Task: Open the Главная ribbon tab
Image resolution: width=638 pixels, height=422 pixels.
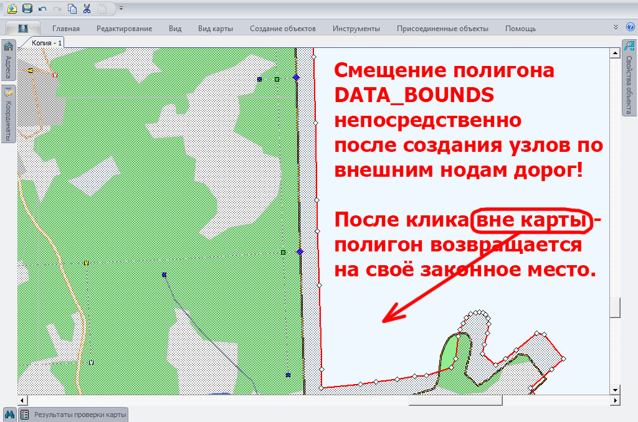Action: (x=66, y=29)
